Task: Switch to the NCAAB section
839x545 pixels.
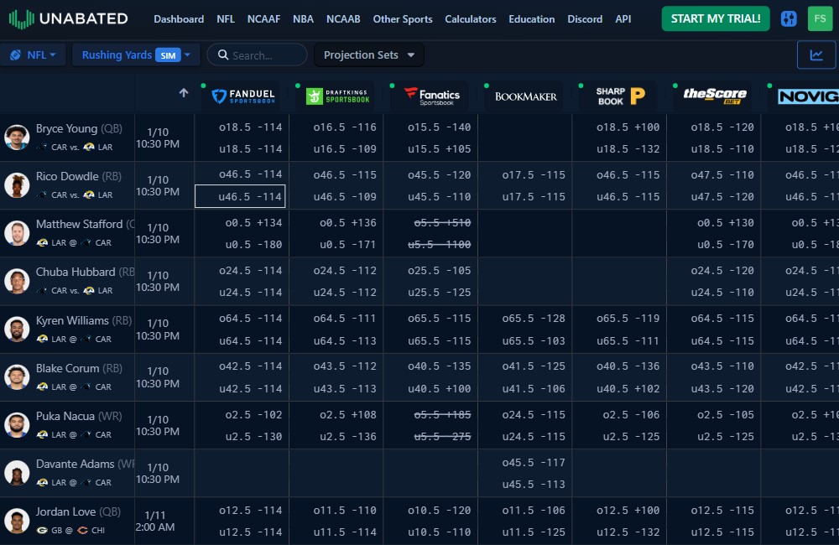Action: [342, 18]
